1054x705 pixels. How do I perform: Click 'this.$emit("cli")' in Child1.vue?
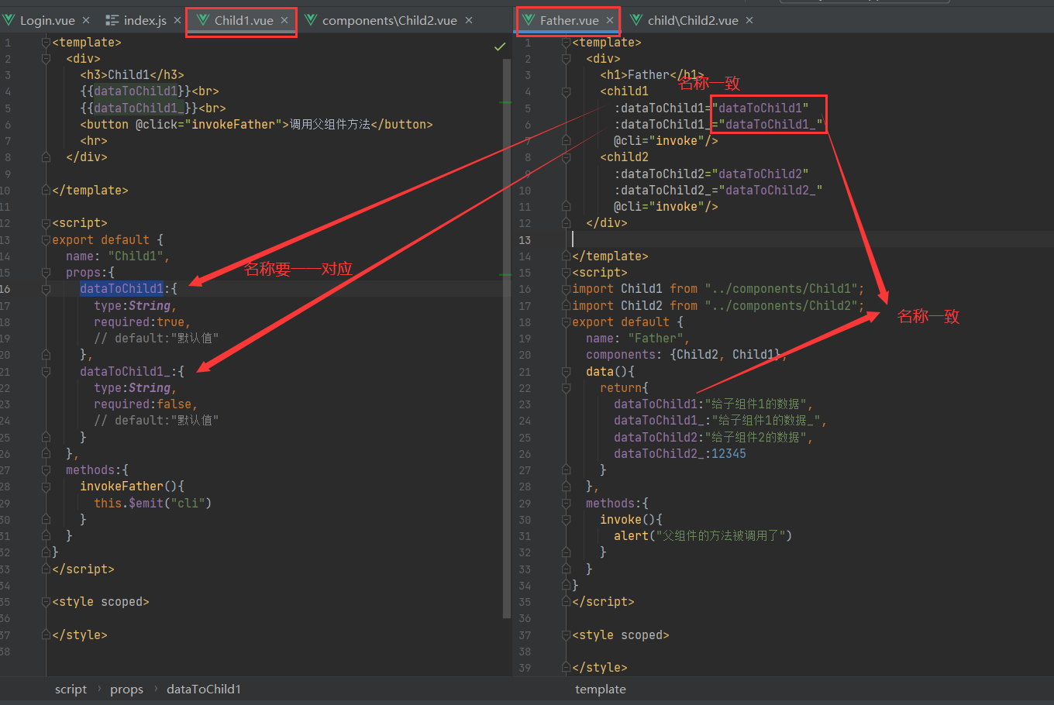point(153,503)
